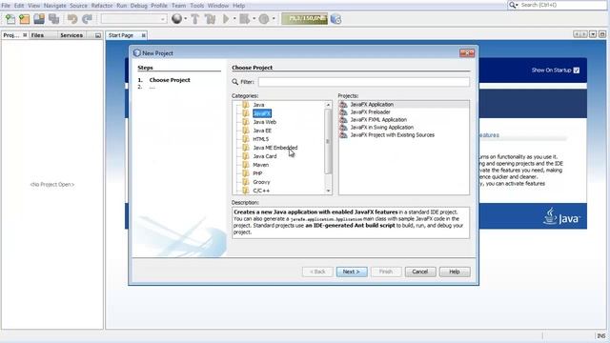Select the PHP category
This screenshot has height=343, width=610.
tap(257, 173)
